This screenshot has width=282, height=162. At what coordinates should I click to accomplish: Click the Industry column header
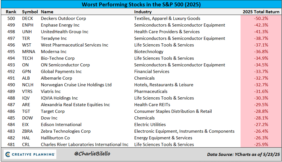143,12
